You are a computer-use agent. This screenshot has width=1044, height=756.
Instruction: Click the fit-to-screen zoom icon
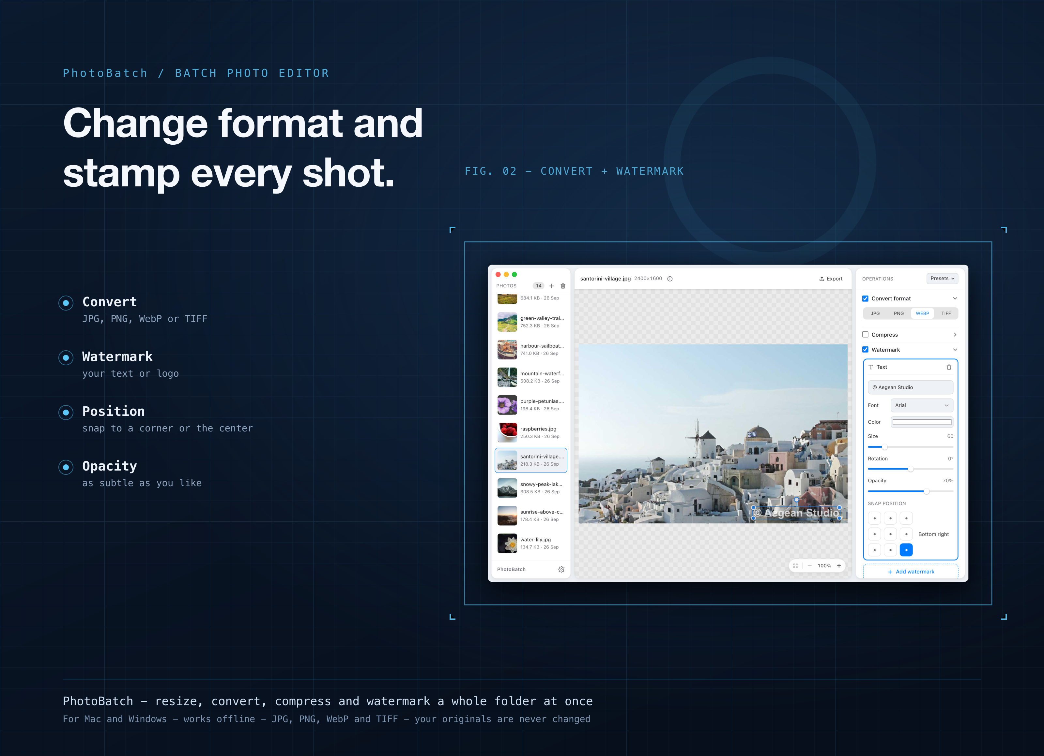795,566
